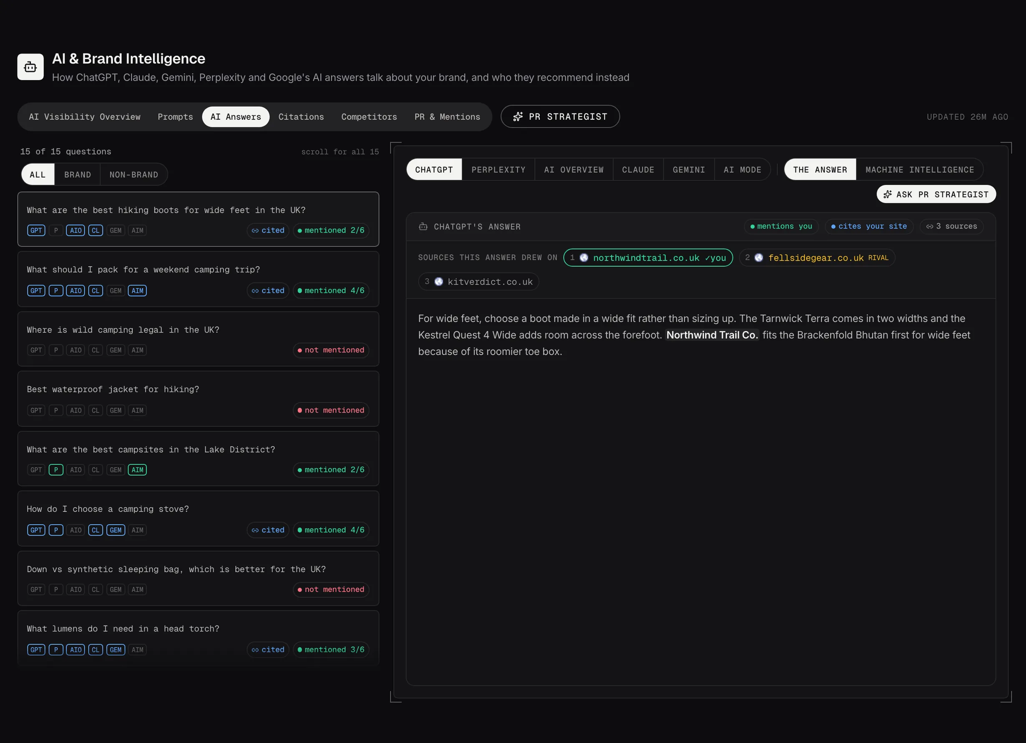Image resolution: width=1026 pixels, height=743 pixels.
Task: Show the Perplexity answer
Action: [x=498, y=170]
